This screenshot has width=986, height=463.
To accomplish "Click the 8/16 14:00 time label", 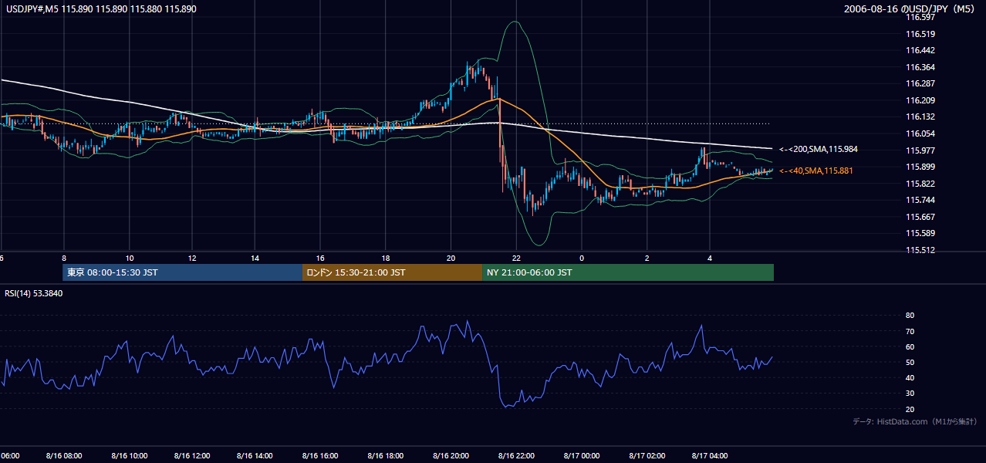I will point(255,456).
